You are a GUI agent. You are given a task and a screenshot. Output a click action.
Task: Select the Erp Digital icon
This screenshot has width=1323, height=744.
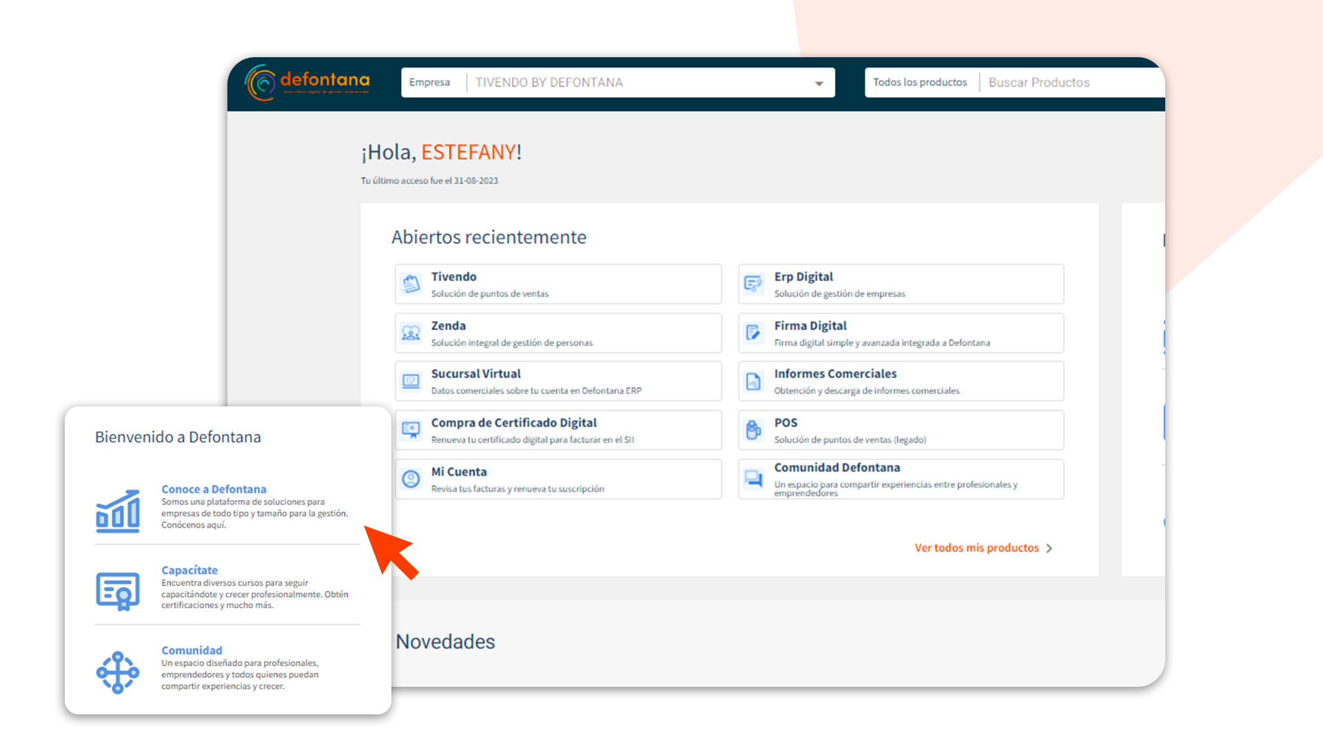[x=754, y=283]
